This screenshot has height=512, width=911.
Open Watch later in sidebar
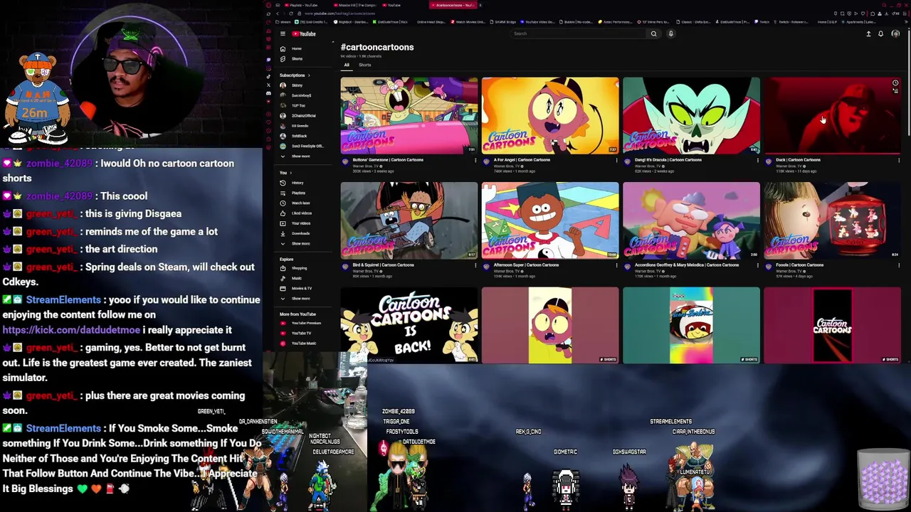(x=295, y=203)
